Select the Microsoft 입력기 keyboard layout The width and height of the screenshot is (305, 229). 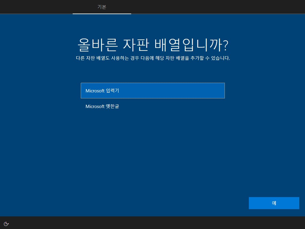pos(153,91)
